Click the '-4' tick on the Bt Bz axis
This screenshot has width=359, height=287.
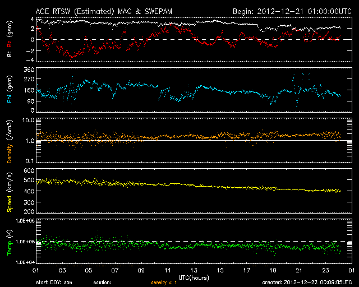(x=30, y=60)
